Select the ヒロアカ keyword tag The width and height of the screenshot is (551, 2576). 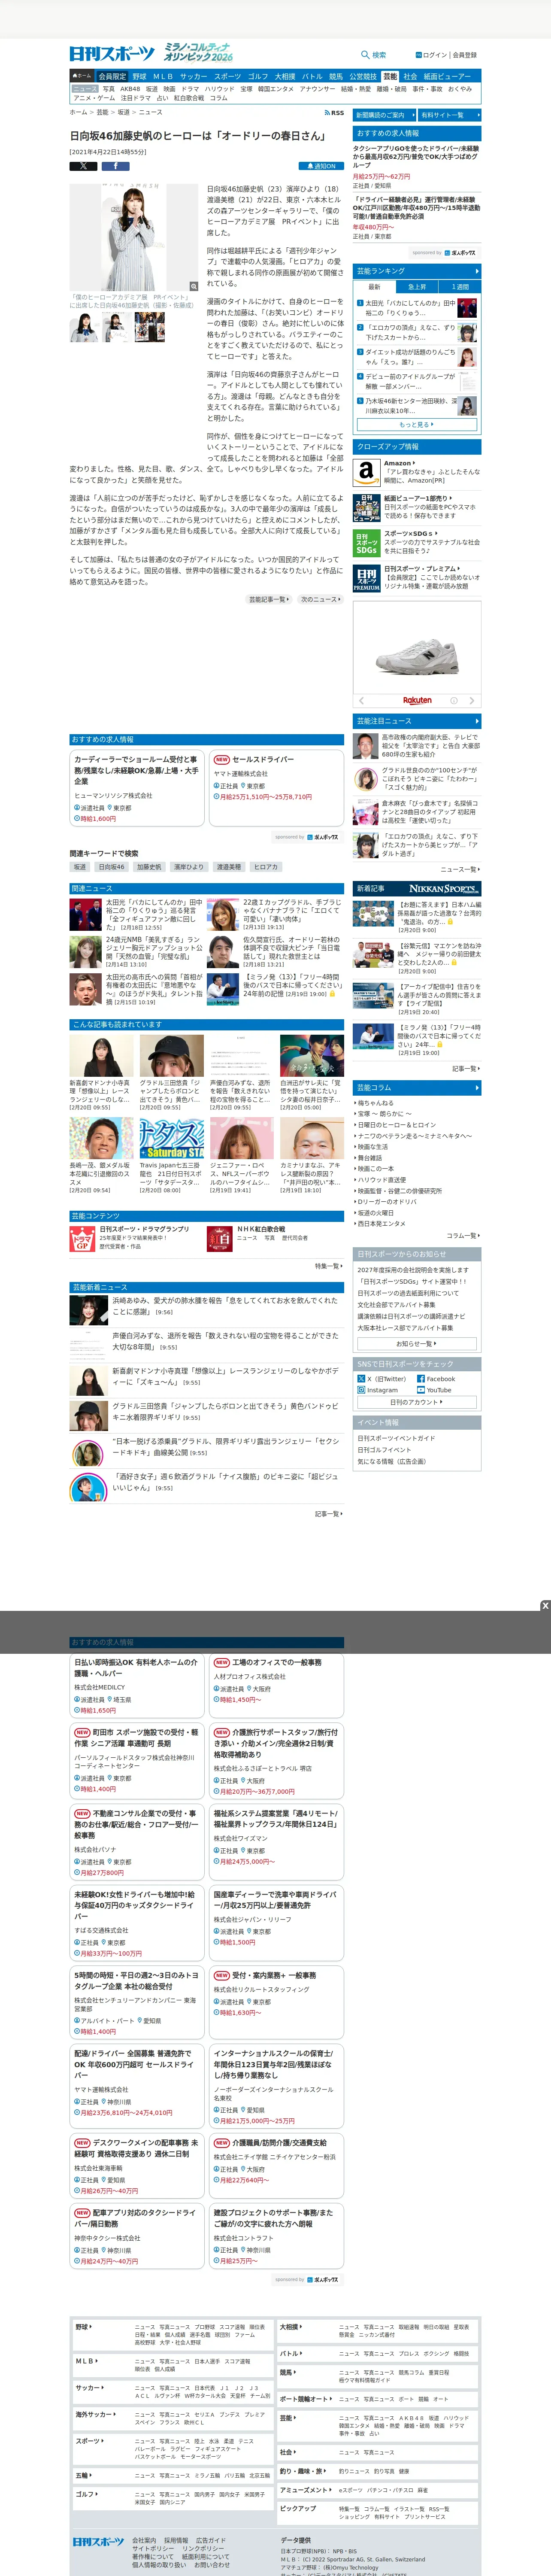coord(265,867)
